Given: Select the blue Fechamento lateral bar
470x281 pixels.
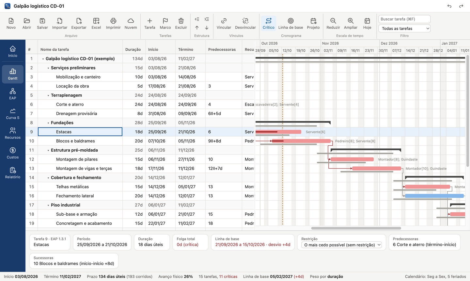Looking at the screenshot, I should (434, 196).
